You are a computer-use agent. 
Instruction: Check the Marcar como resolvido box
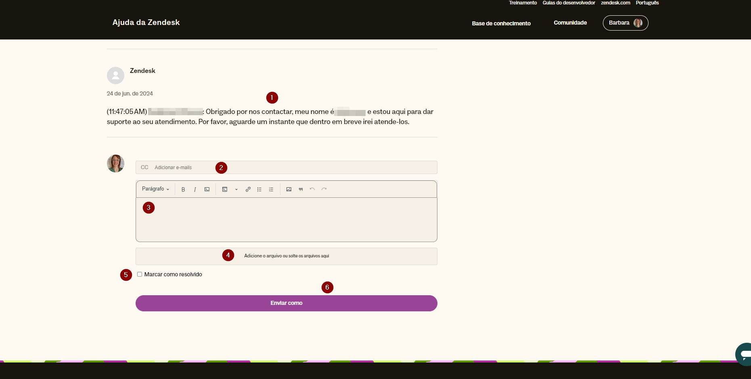coord(140,274)
